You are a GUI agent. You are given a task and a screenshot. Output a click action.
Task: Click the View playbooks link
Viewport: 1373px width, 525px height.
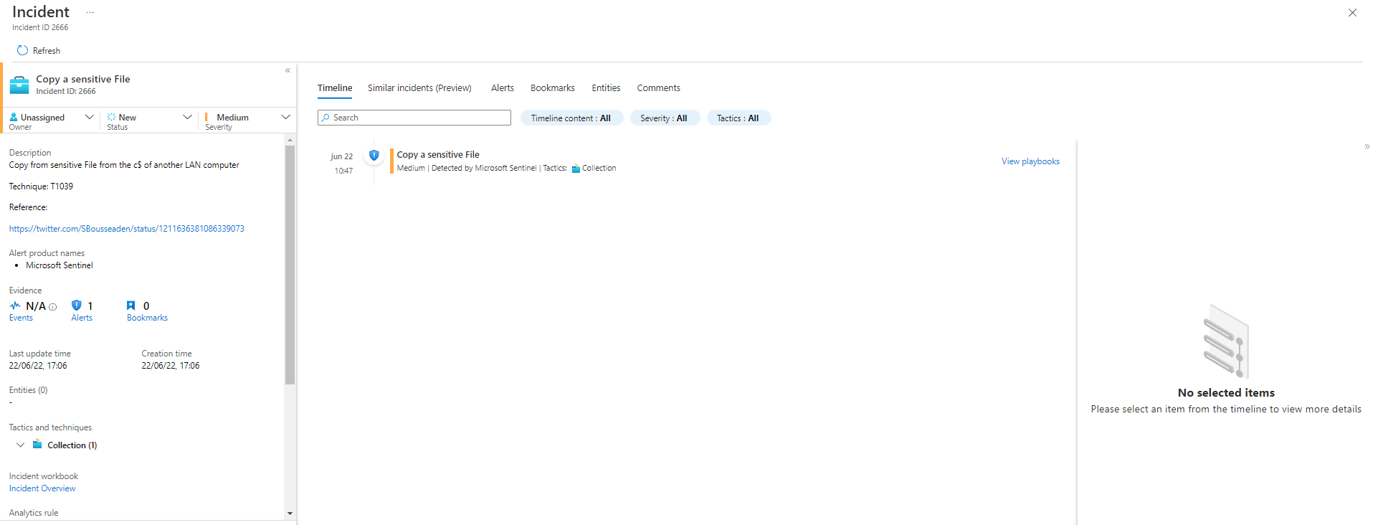(1030, 161)
